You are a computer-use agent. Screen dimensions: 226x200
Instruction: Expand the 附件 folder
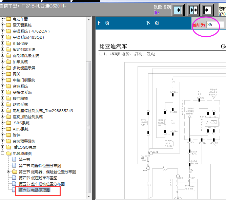point(2,135)
